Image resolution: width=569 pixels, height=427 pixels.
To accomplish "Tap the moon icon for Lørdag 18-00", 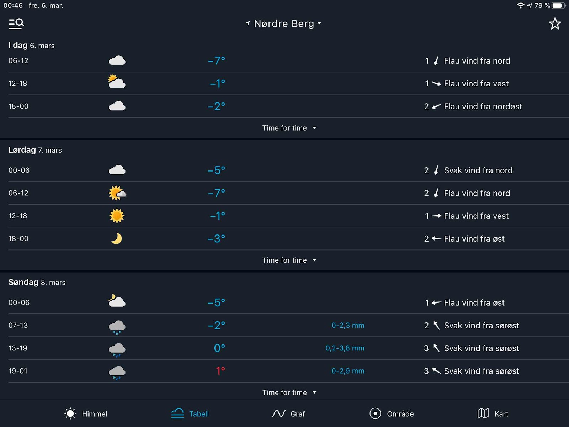I will [117, 238].
